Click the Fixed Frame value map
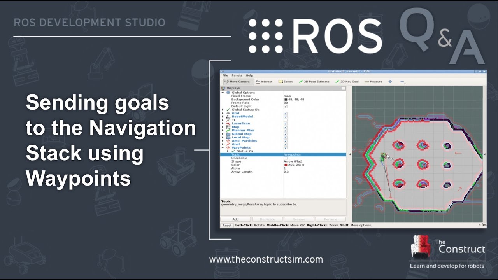 tap(287, 96)
